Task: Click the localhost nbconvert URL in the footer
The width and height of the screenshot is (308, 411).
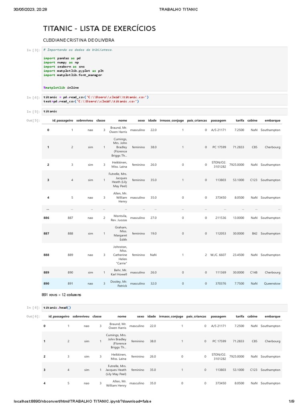Action: (x=83, y=401)
